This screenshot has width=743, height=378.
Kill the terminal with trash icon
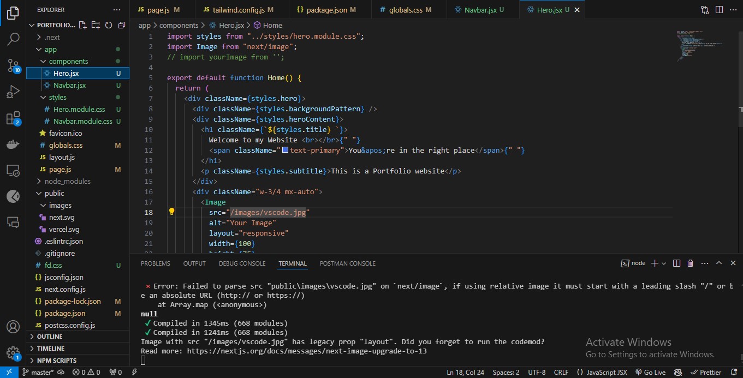(690, 263)
